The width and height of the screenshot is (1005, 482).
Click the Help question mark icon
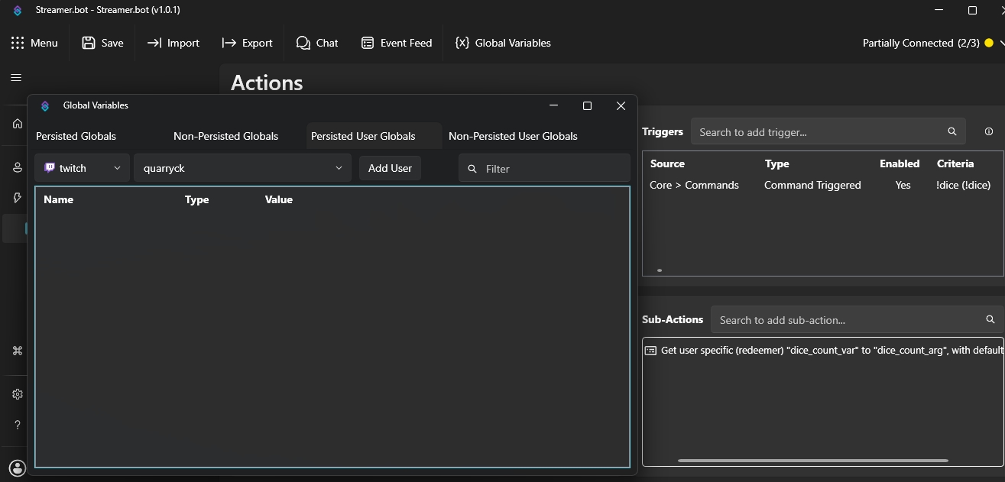pos(18,425)
